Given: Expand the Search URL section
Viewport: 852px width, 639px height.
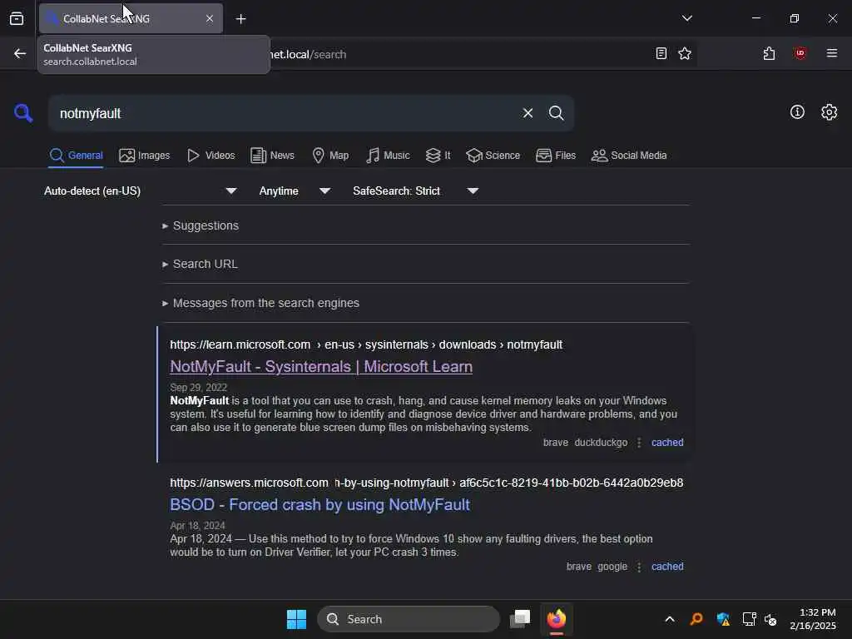Looking at the screenshot, I should pyautogui.click(x=200, y=264).
